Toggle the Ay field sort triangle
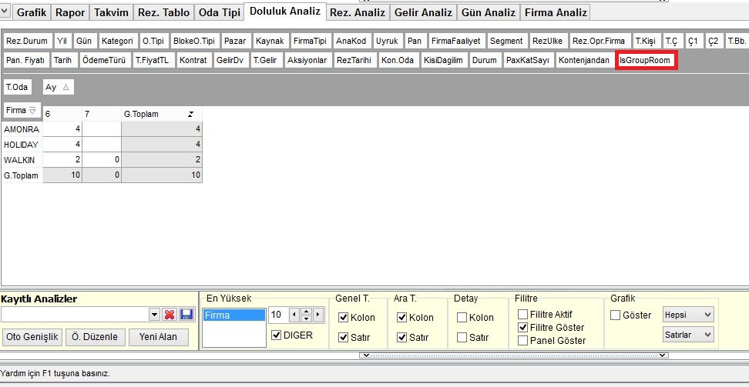 point(66,88)
